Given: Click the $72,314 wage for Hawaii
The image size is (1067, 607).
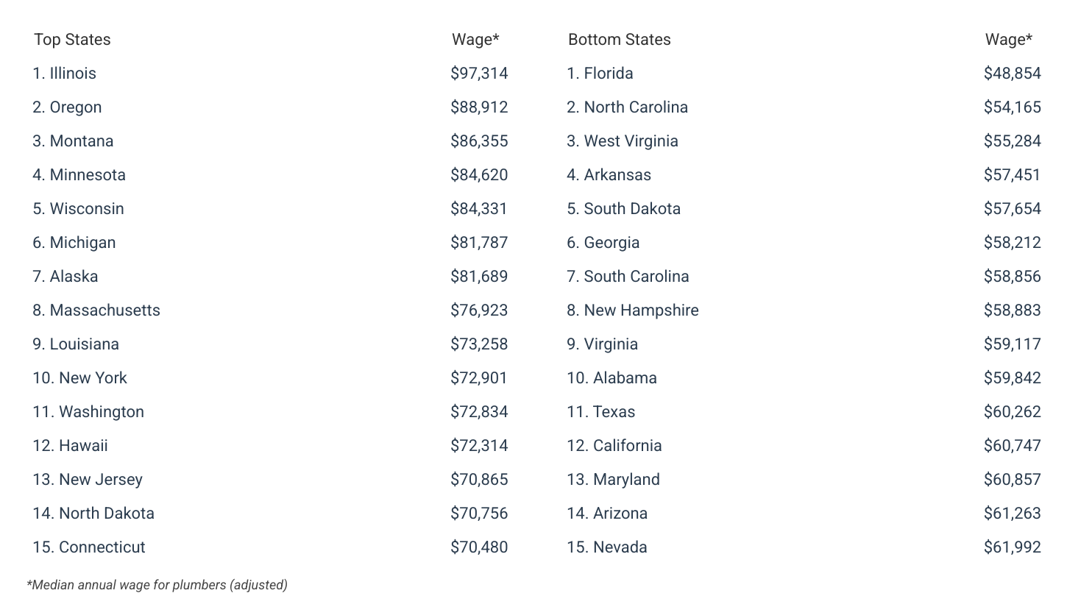Looking at the screenshot, I should [479, 446].
